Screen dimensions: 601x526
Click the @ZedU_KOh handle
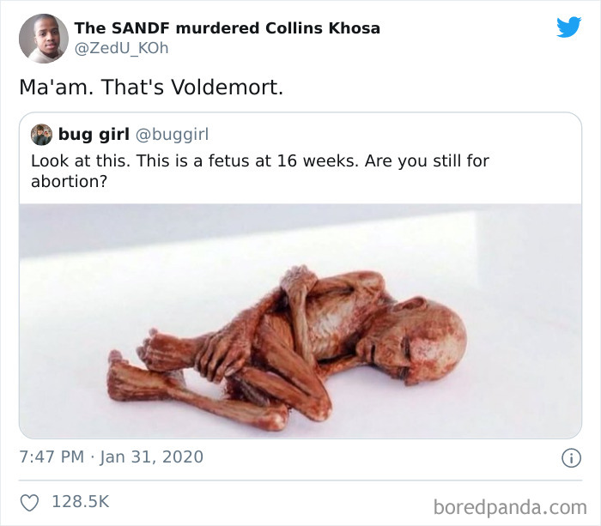pyautogui.click(x=121, y=48)
